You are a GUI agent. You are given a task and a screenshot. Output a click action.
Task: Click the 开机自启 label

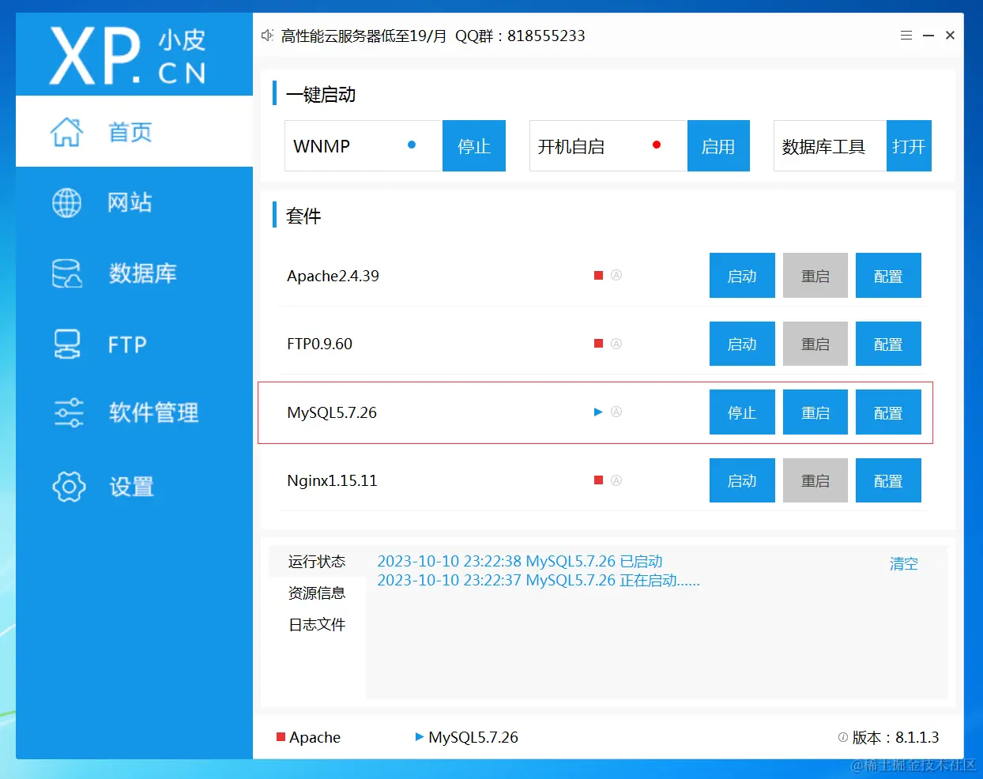(x=571, y=147)
